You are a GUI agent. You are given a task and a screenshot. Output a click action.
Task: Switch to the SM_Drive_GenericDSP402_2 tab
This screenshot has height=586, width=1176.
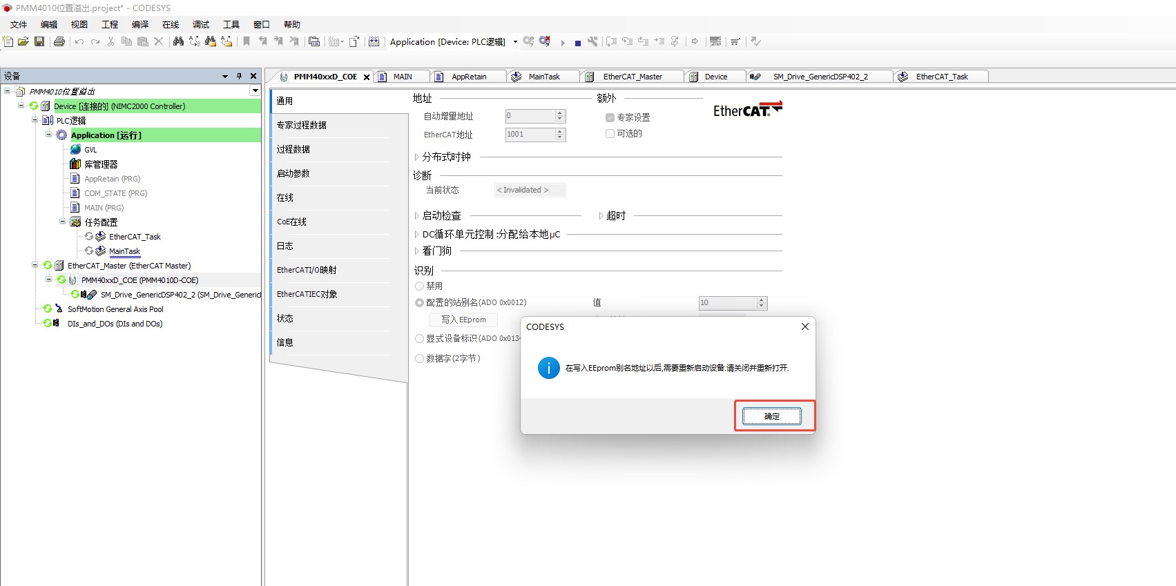[820, 77]
